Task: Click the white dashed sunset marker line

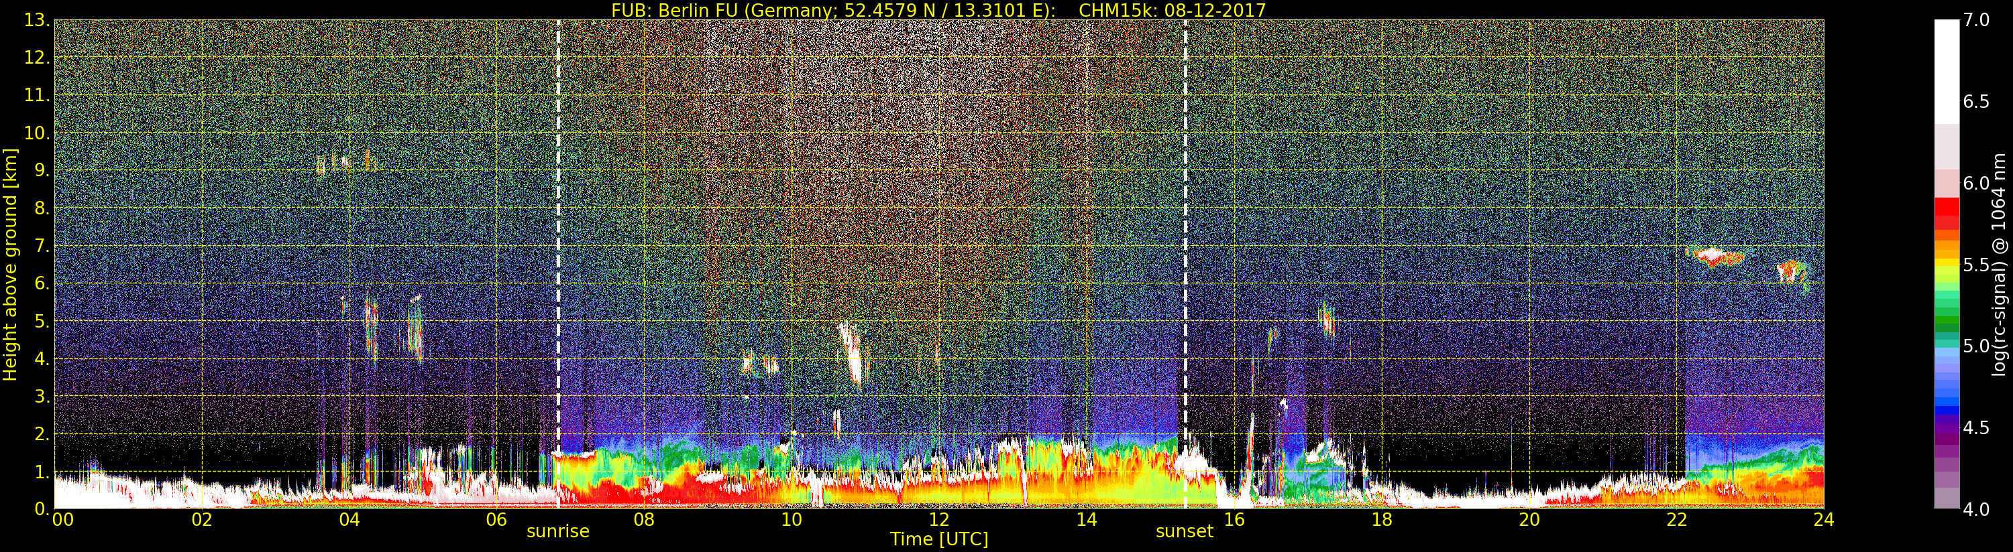Action: click(1185, 264)
